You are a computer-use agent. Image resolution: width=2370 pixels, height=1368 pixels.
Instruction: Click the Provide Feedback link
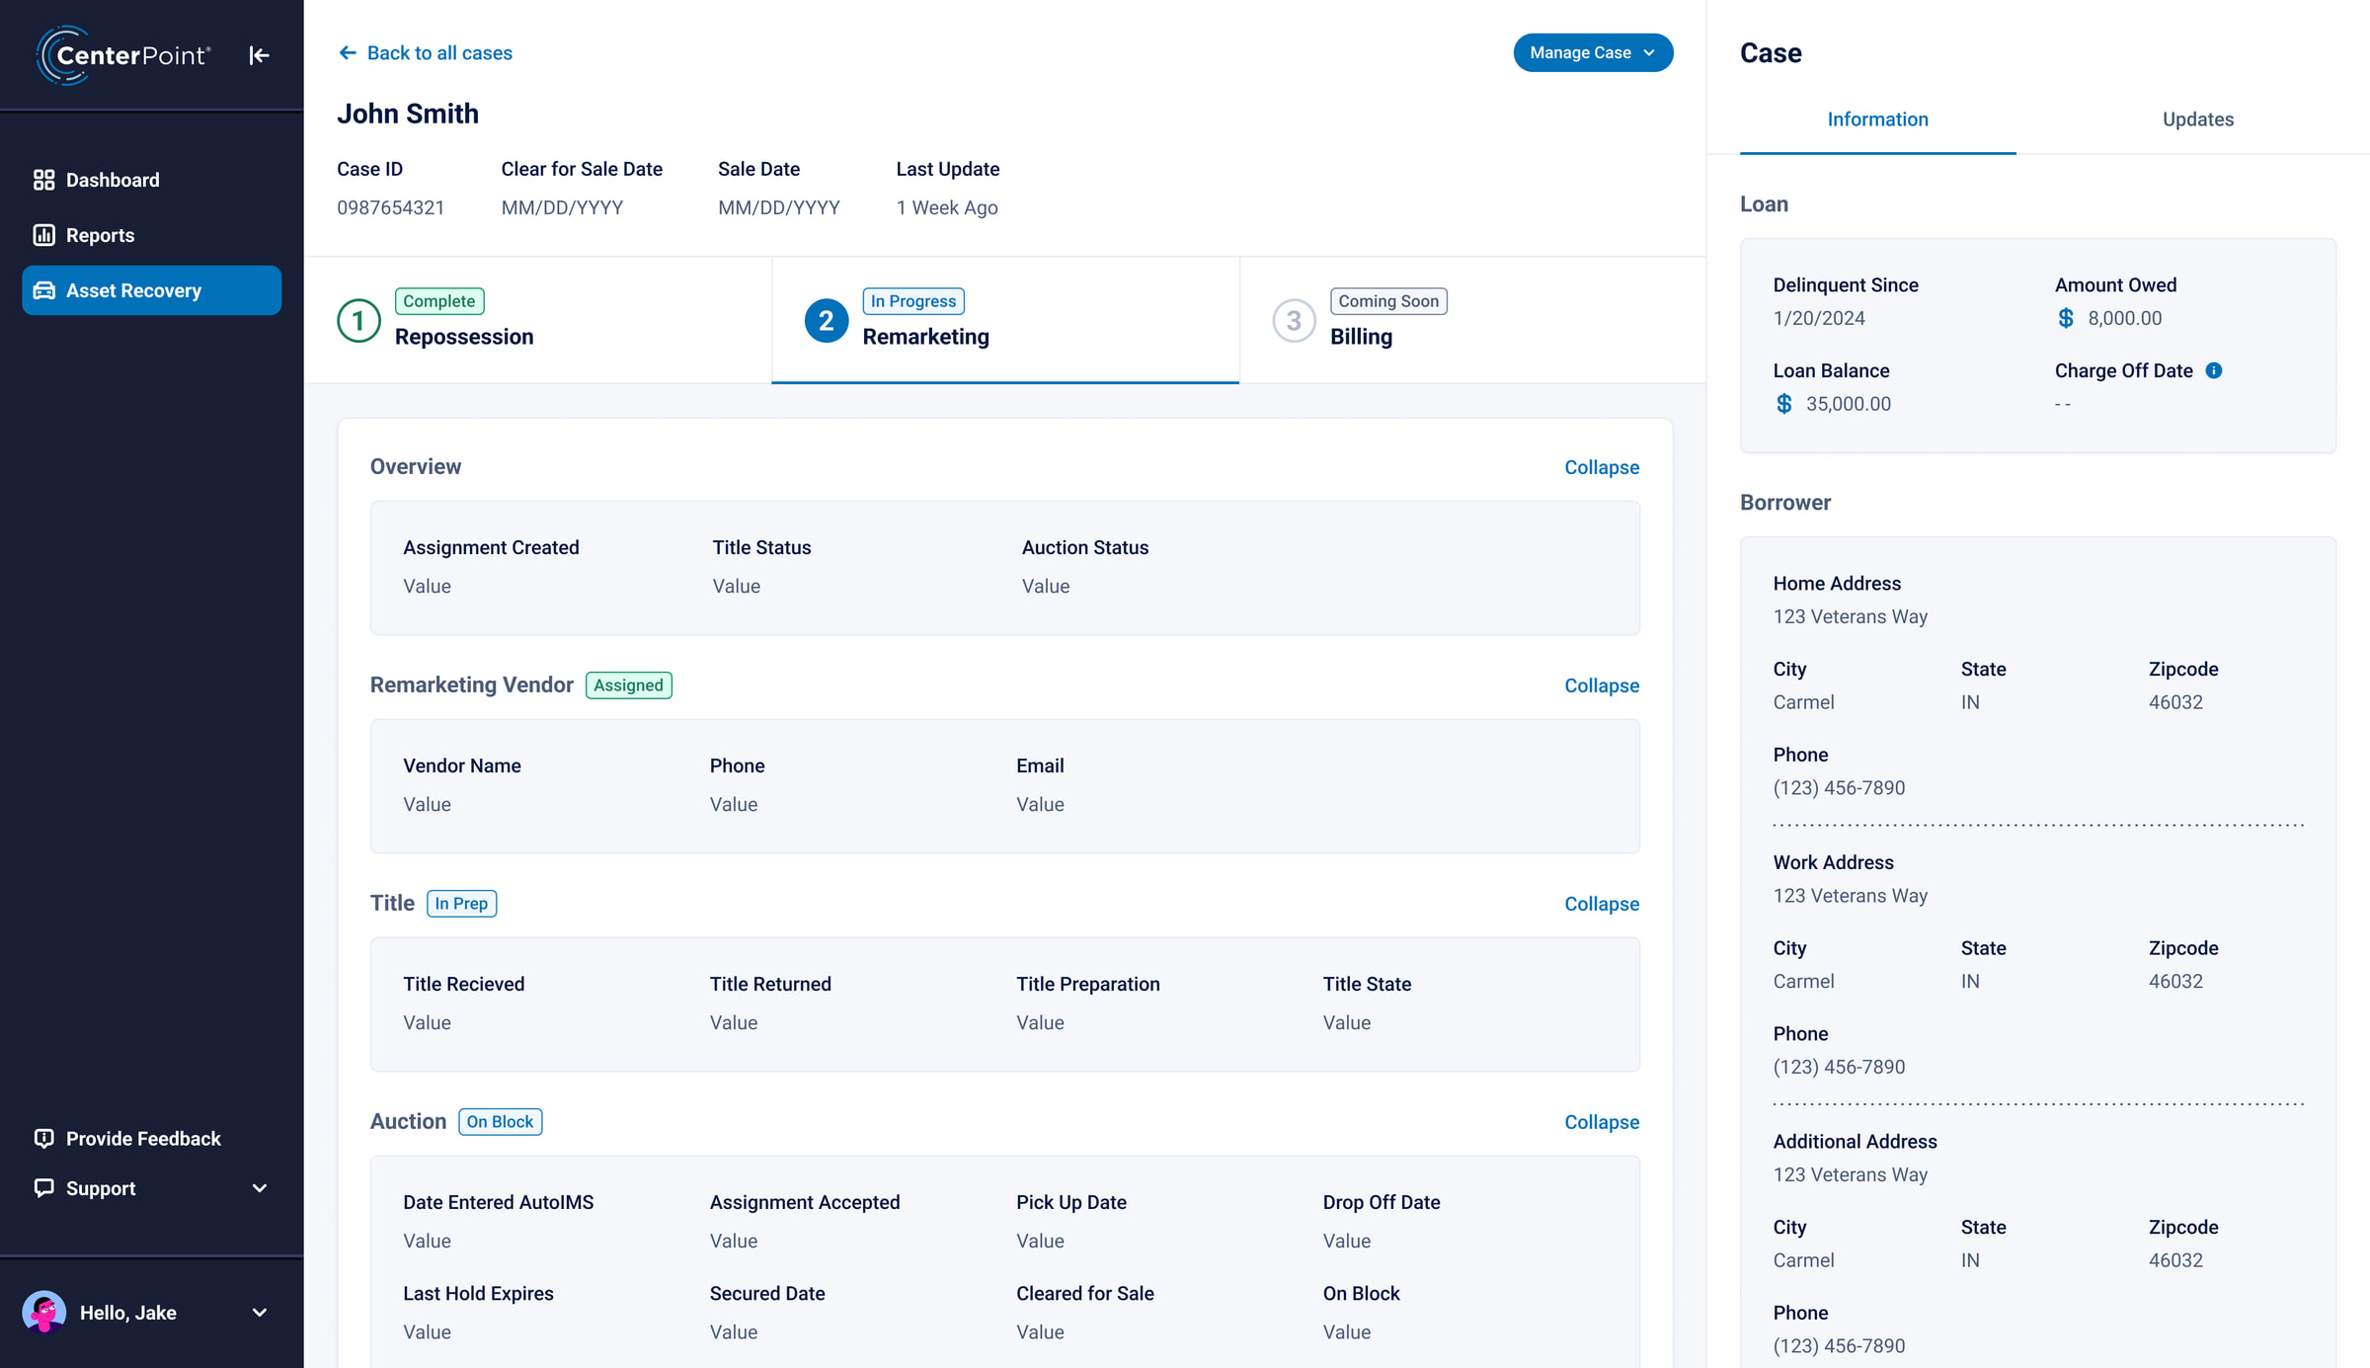point(143,1139)
